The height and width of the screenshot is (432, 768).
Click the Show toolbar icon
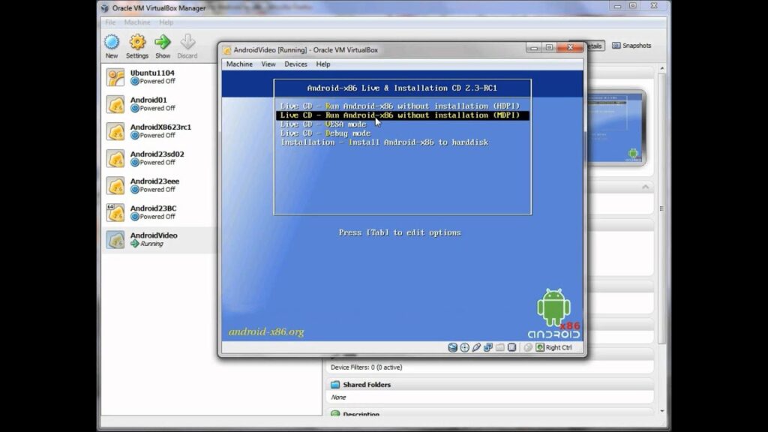tap(162, 46)
